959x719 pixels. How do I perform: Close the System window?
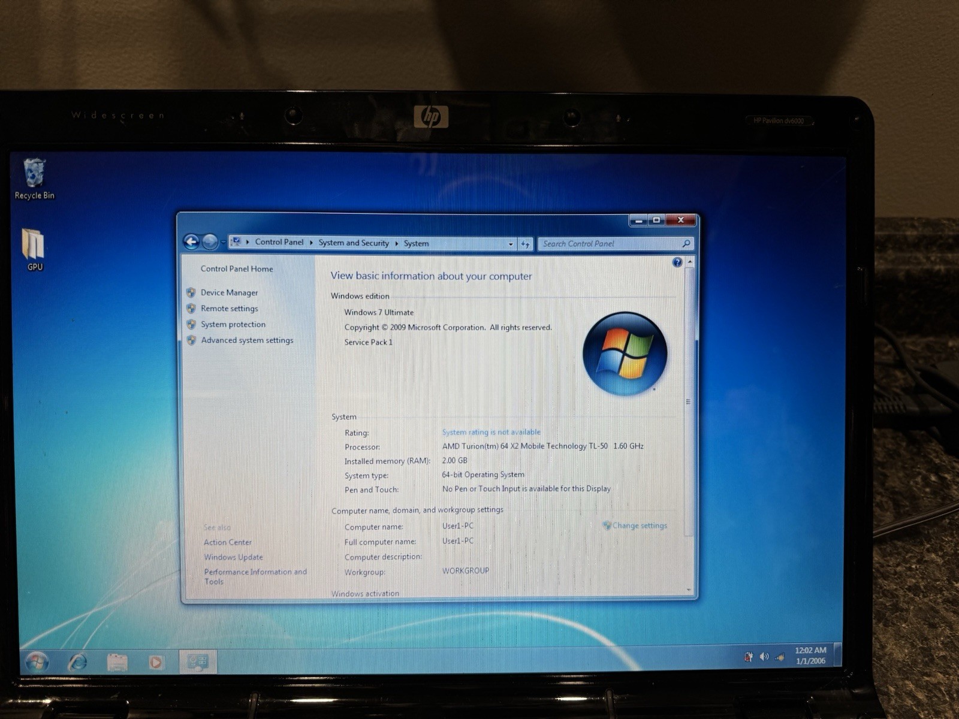[681, 220]
